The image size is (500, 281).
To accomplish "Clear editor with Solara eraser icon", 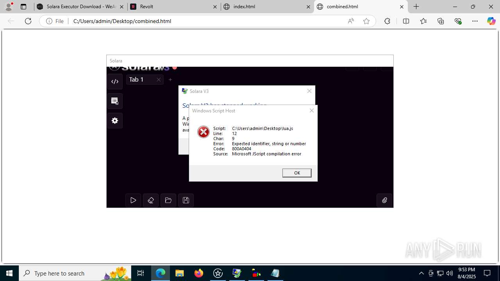I will click(x=151, y=200).
